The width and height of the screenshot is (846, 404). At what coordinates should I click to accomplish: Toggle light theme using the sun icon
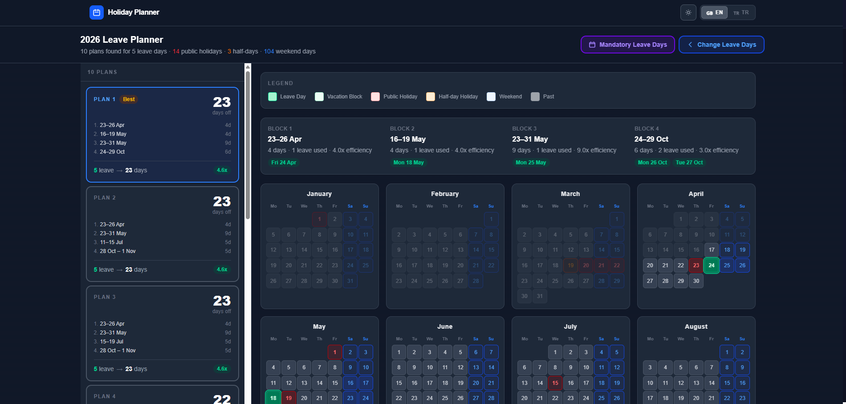point(688,12)
